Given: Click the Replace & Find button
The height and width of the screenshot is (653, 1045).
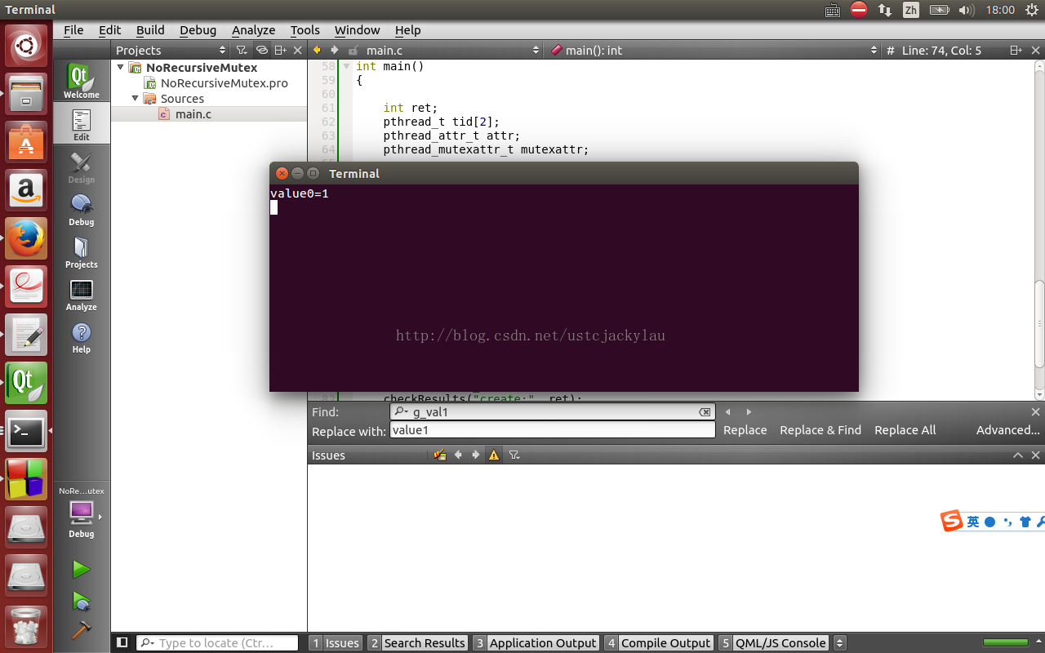Looking at the screenshot, I should coord(820,430).
